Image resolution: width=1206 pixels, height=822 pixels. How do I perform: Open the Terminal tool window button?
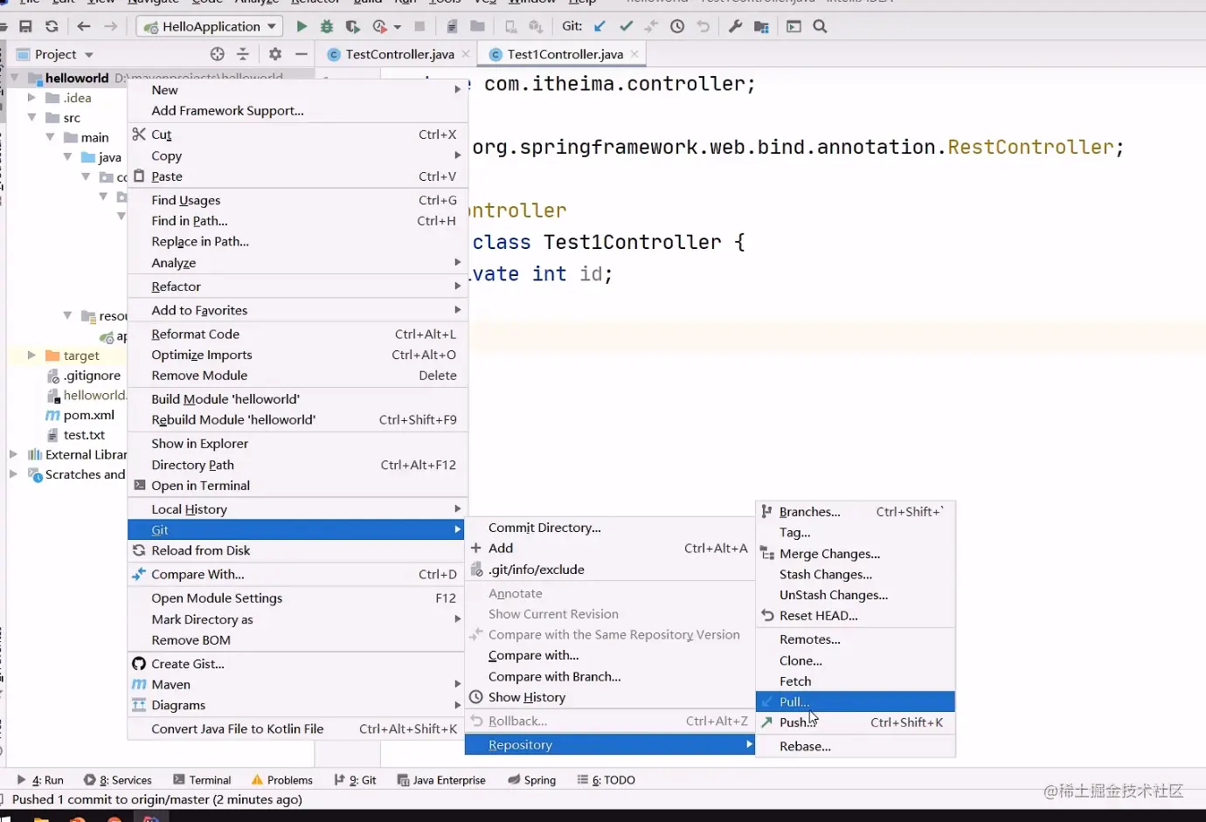coord(202,780)
